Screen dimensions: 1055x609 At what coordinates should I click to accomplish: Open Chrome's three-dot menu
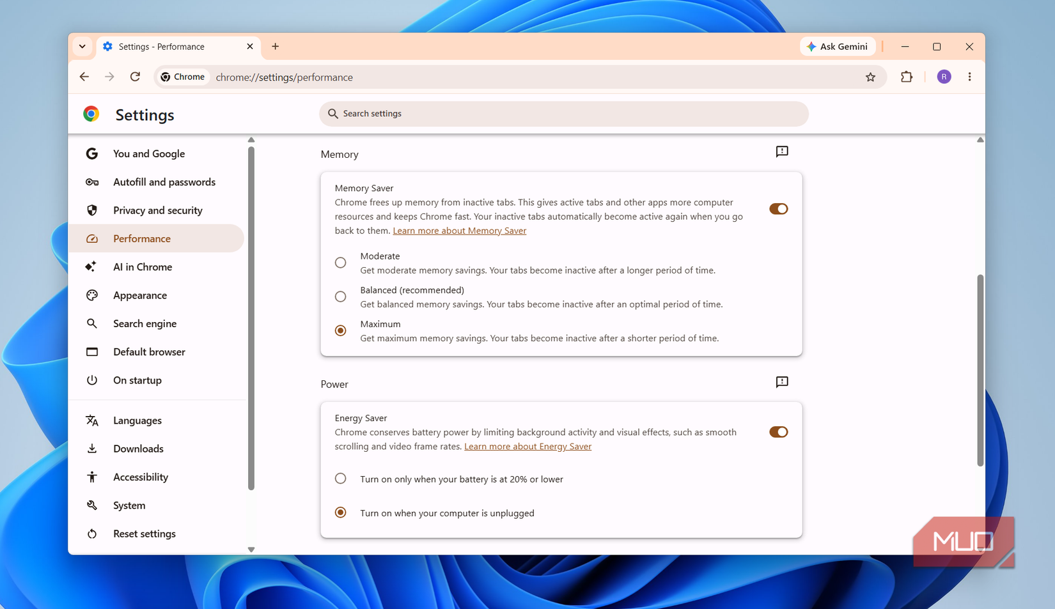click(970, 77)
